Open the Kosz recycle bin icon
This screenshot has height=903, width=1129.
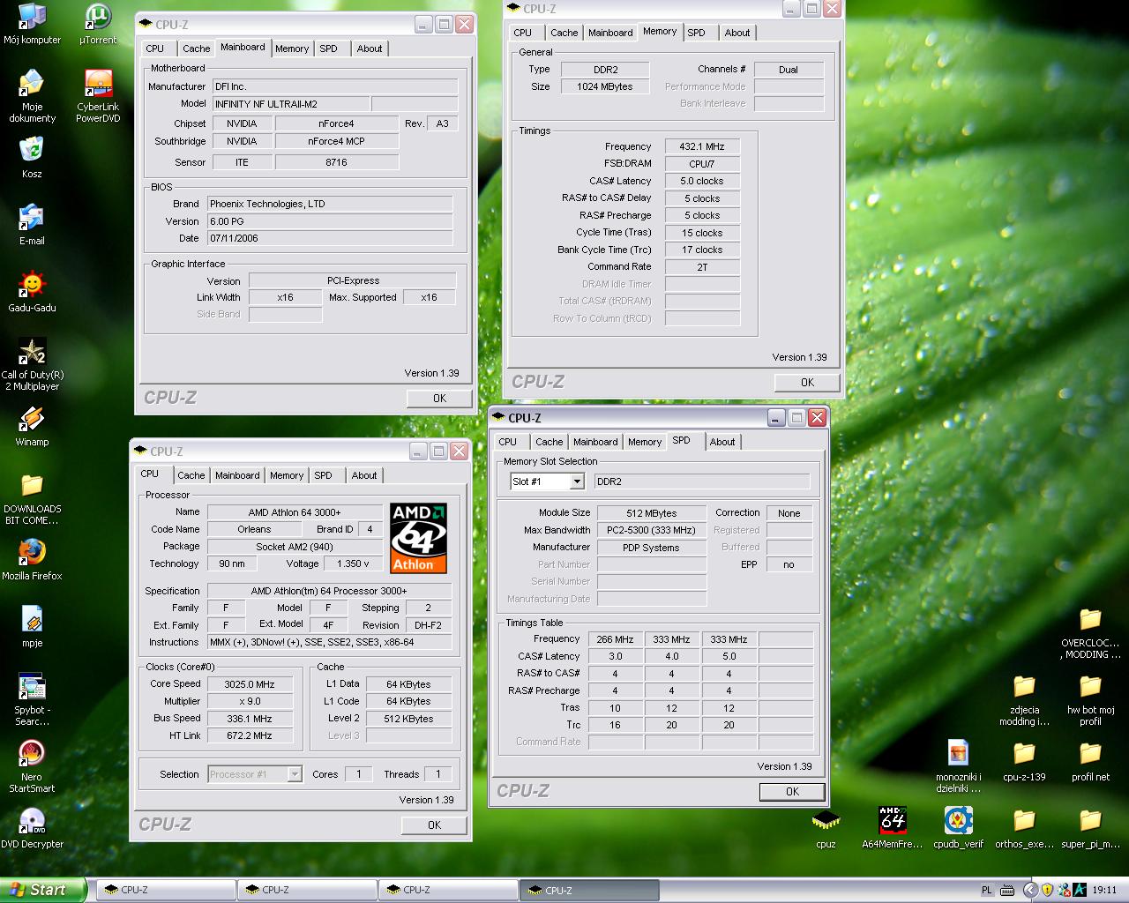point(32,157)
